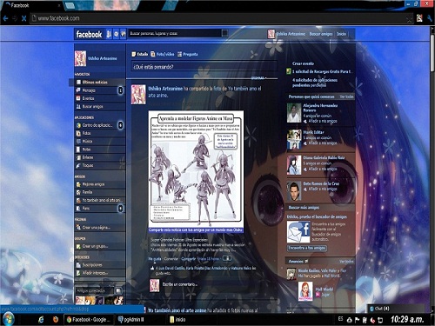Click Compartir under the shared post
The width and height of the screenshot is (435, 326).
189,258
